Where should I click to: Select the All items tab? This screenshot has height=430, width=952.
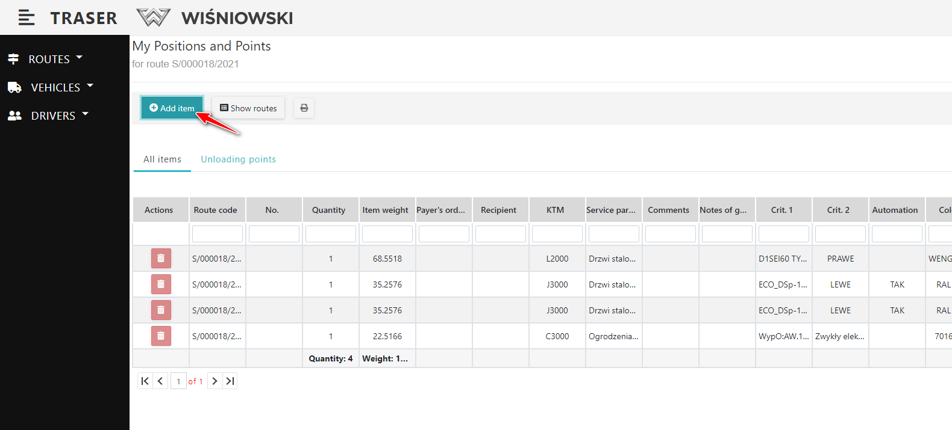[162, 159]
